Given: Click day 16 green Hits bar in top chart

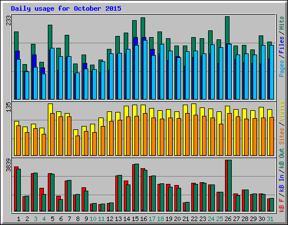Looking at the screenshot, I should [143, 28].
